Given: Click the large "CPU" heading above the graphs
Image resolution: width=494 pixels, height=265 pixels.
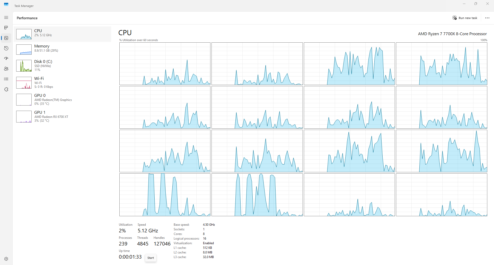Looking at the screenshot, I should coord(125,33).
